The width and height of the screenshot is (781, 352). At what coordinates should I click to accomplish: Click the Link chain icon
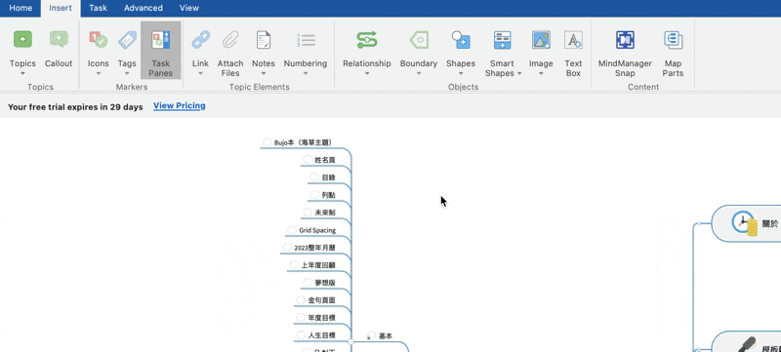[200, 39]
